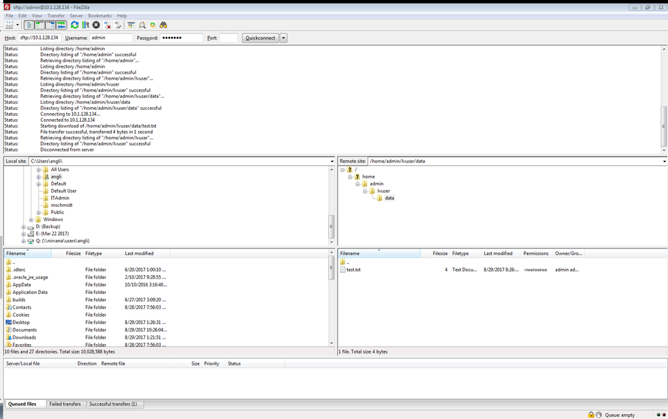Open the Site Manager icon
668x419 pixels.
point(9,25)
